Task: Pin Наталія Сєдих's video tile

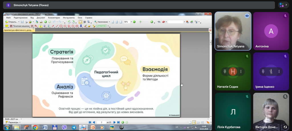Action: pos(225,71)
